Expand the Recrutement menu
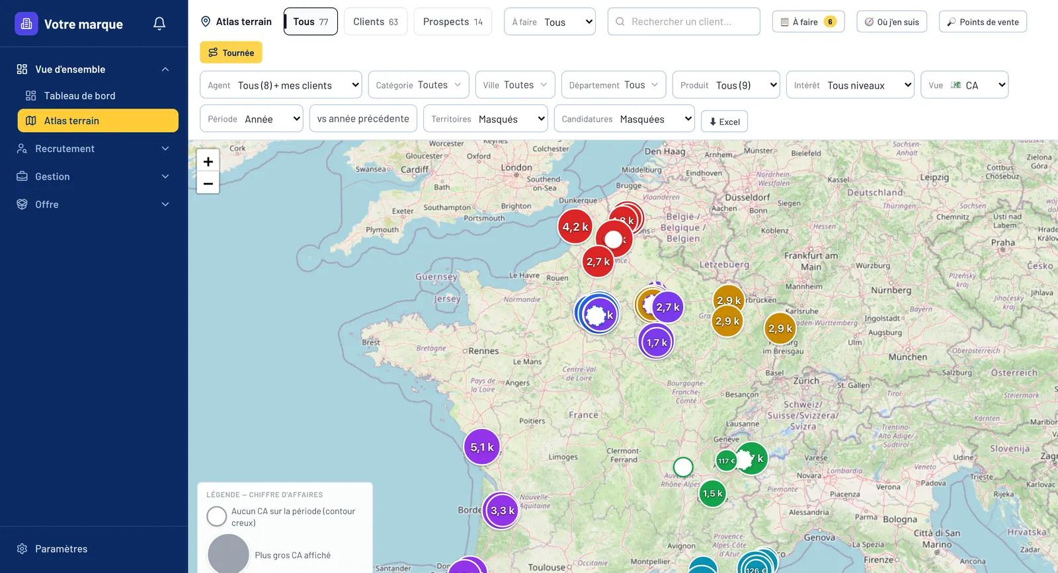Viewport: 1058px width, 573px height. pos(165,149)
